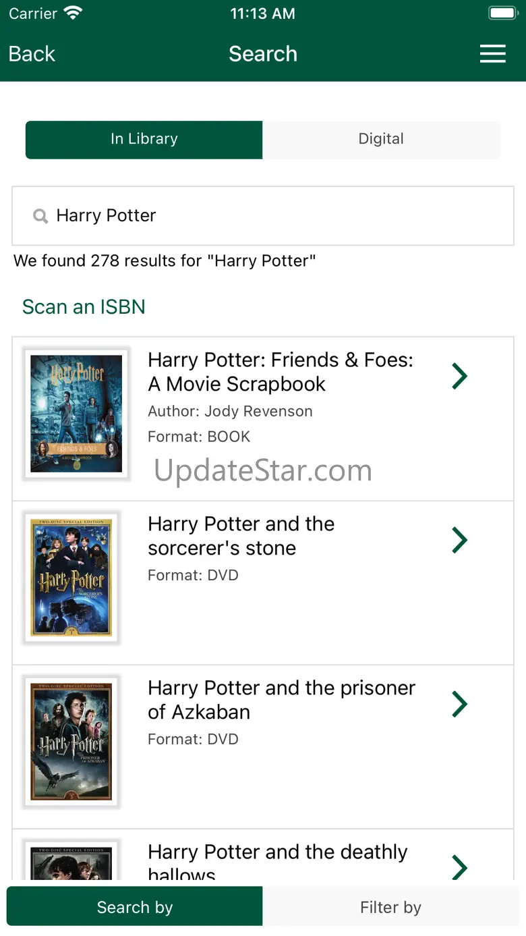526x936 pixels.
Task: Select the Filter by tab
Action: click(x=390, y=907)
